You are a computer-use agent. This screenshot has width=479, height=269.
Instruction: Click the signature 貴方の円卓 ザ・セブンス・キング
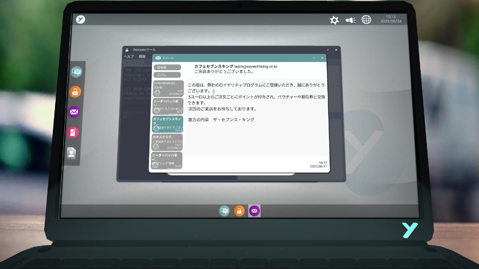tap(221, 120)
